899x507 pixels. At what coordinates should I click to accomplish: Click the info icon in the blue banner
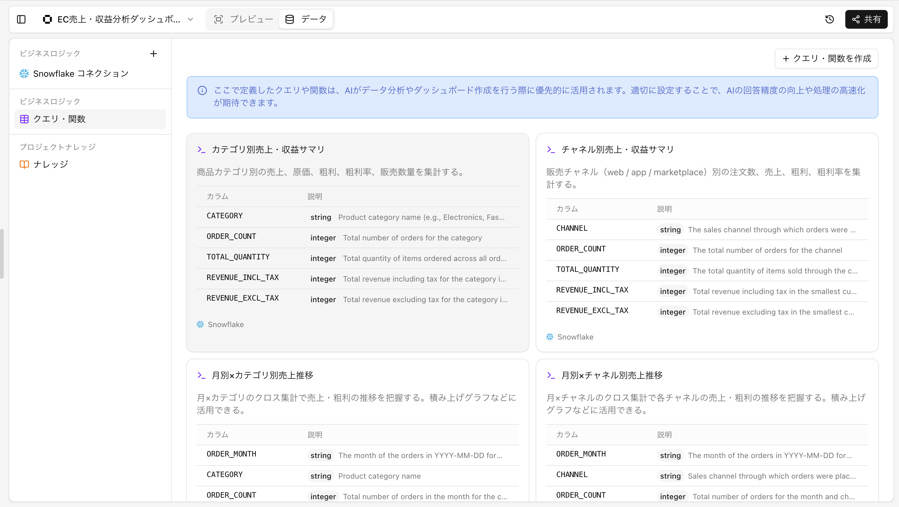pos(202,91)
